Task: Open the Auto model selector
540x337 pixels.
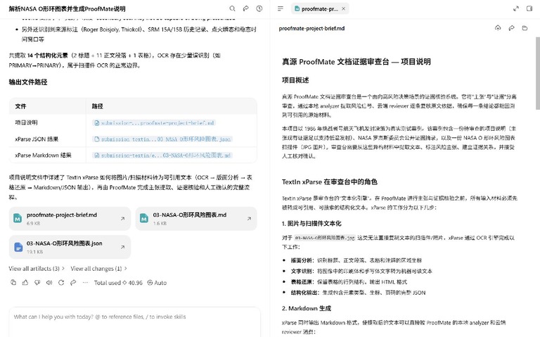Action: pos(157,283)
